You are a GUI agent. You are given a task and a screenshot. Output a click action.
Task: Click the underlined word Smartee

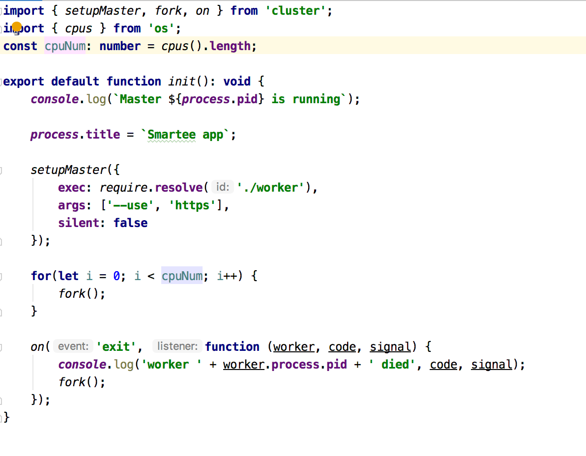click(171, 134)
